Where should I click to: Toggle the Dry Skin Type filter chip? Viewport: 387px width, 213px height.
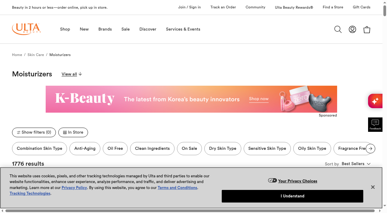(x=223, y=149)
